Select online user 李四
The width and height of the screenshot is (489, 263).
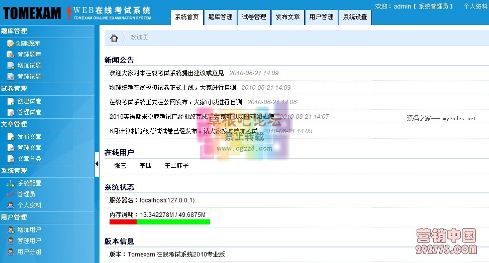[145, 166]
